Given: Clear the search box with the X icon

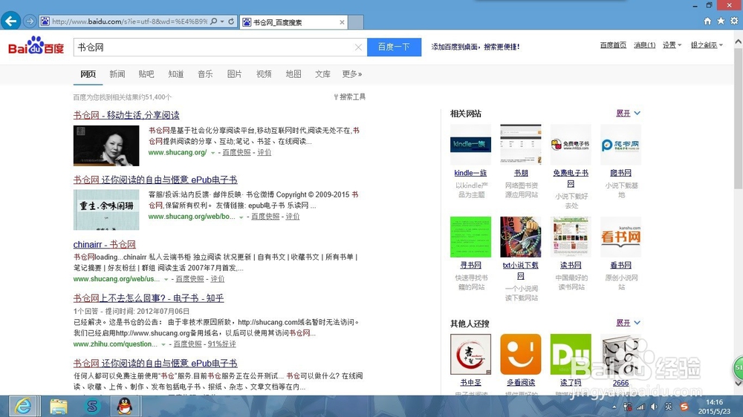Looking at the screenshot, I should 358,47.
